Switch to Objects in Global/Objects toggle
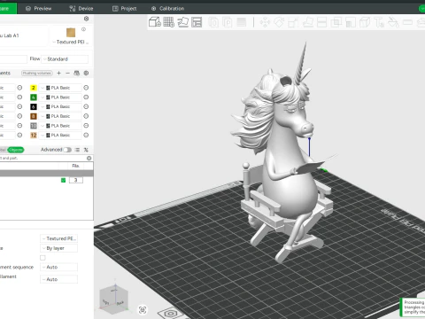Image resolution: width=425 pixels, height=319 pixels. [x=16, y=150]
